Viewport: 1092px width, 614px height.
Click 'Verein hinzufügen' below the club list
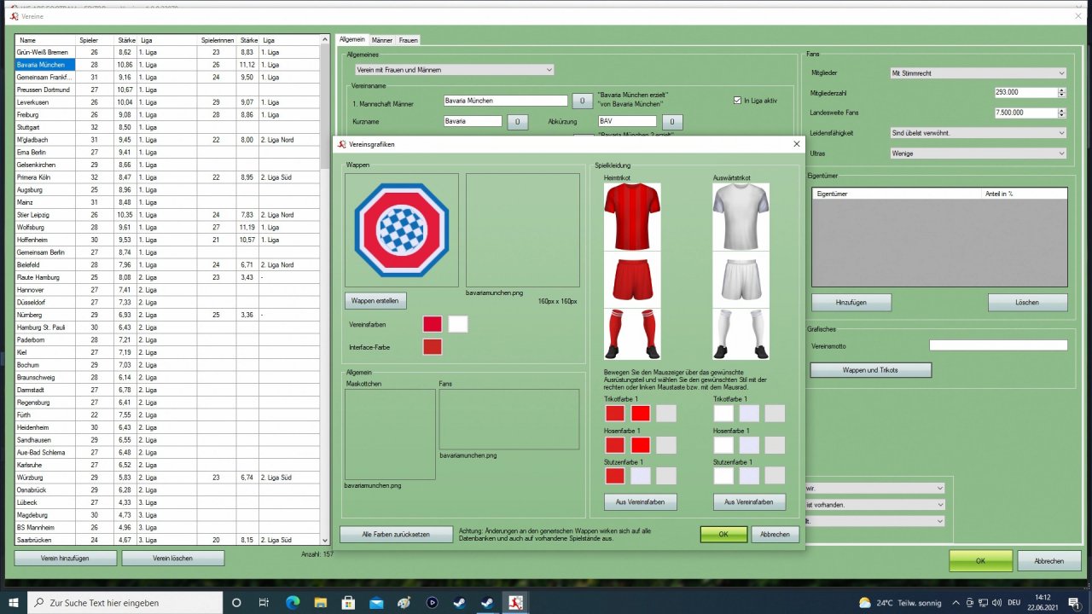[65, 559]
